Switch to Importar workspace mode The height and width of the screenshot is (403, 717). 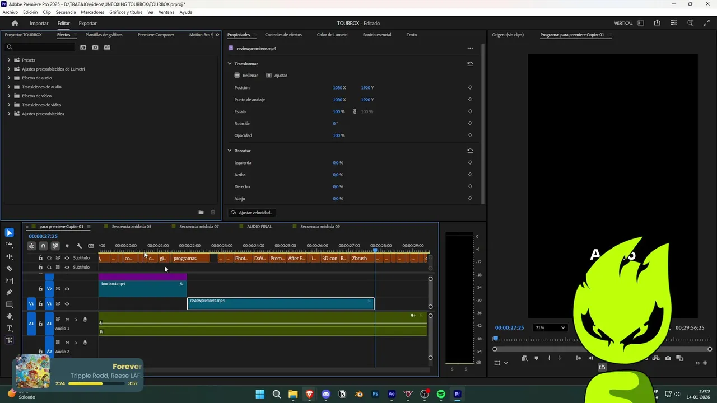click(39, 24)
